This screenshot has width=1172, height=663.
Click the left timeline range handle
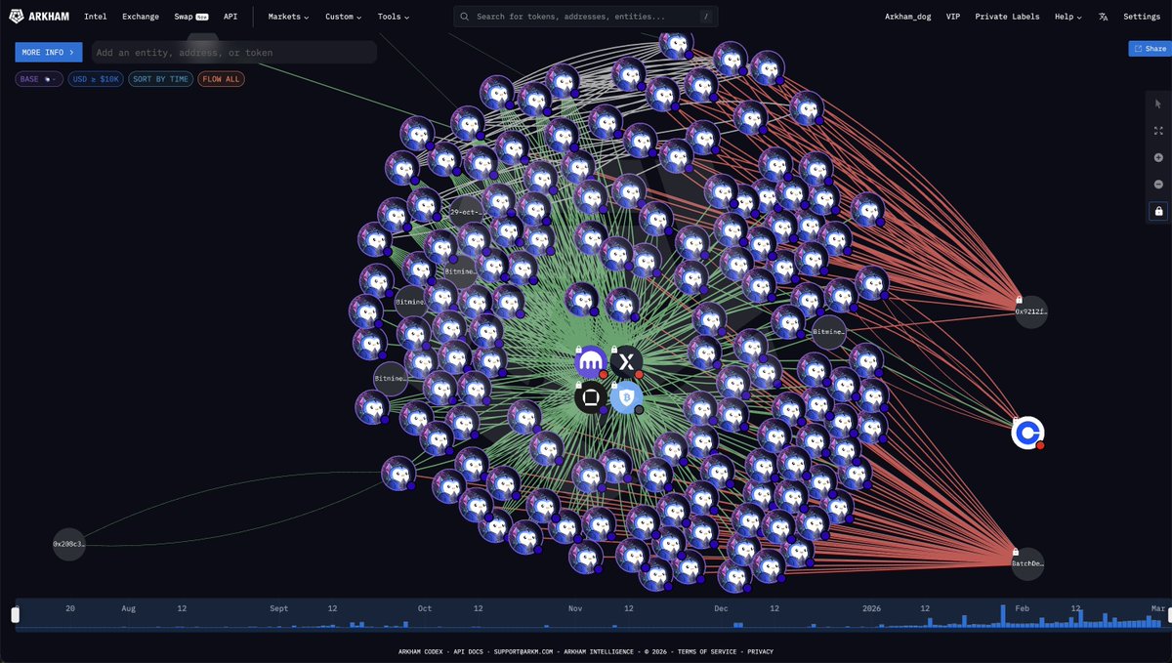click(x=15, y=614)
